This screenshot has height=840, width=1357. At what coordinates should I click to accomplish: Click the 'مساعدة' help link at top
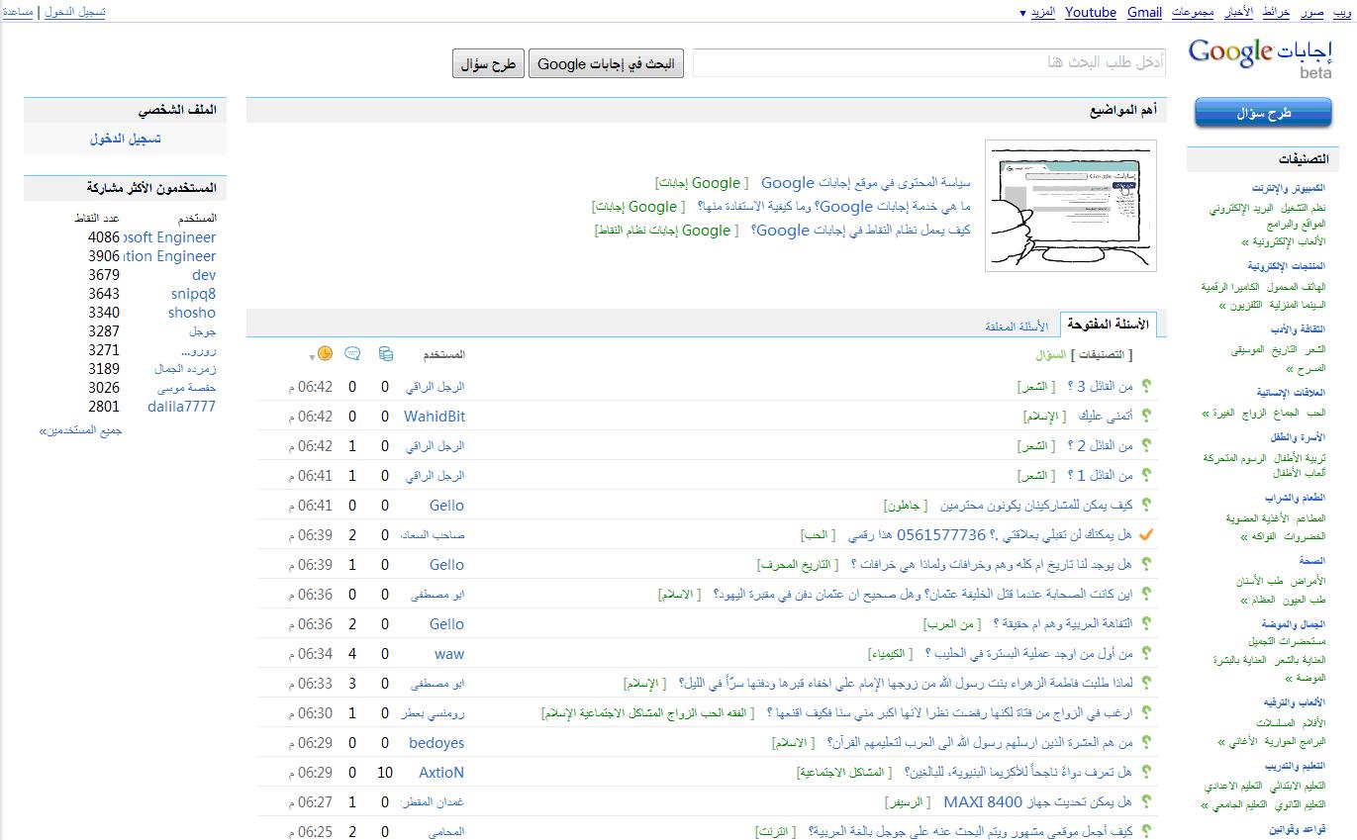[18, 12]
